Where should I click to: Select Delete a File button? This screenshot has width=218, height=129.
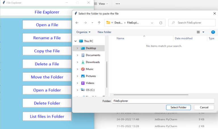pyautogui.click(x=47, y=64)
